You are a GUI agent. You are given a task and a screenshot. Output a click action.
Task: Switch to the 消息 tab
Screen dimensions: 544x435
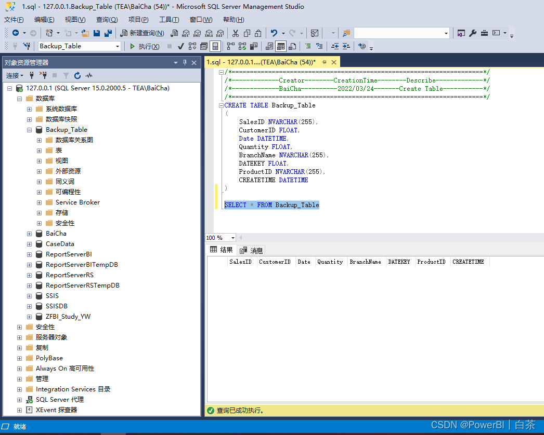point(252,250)
